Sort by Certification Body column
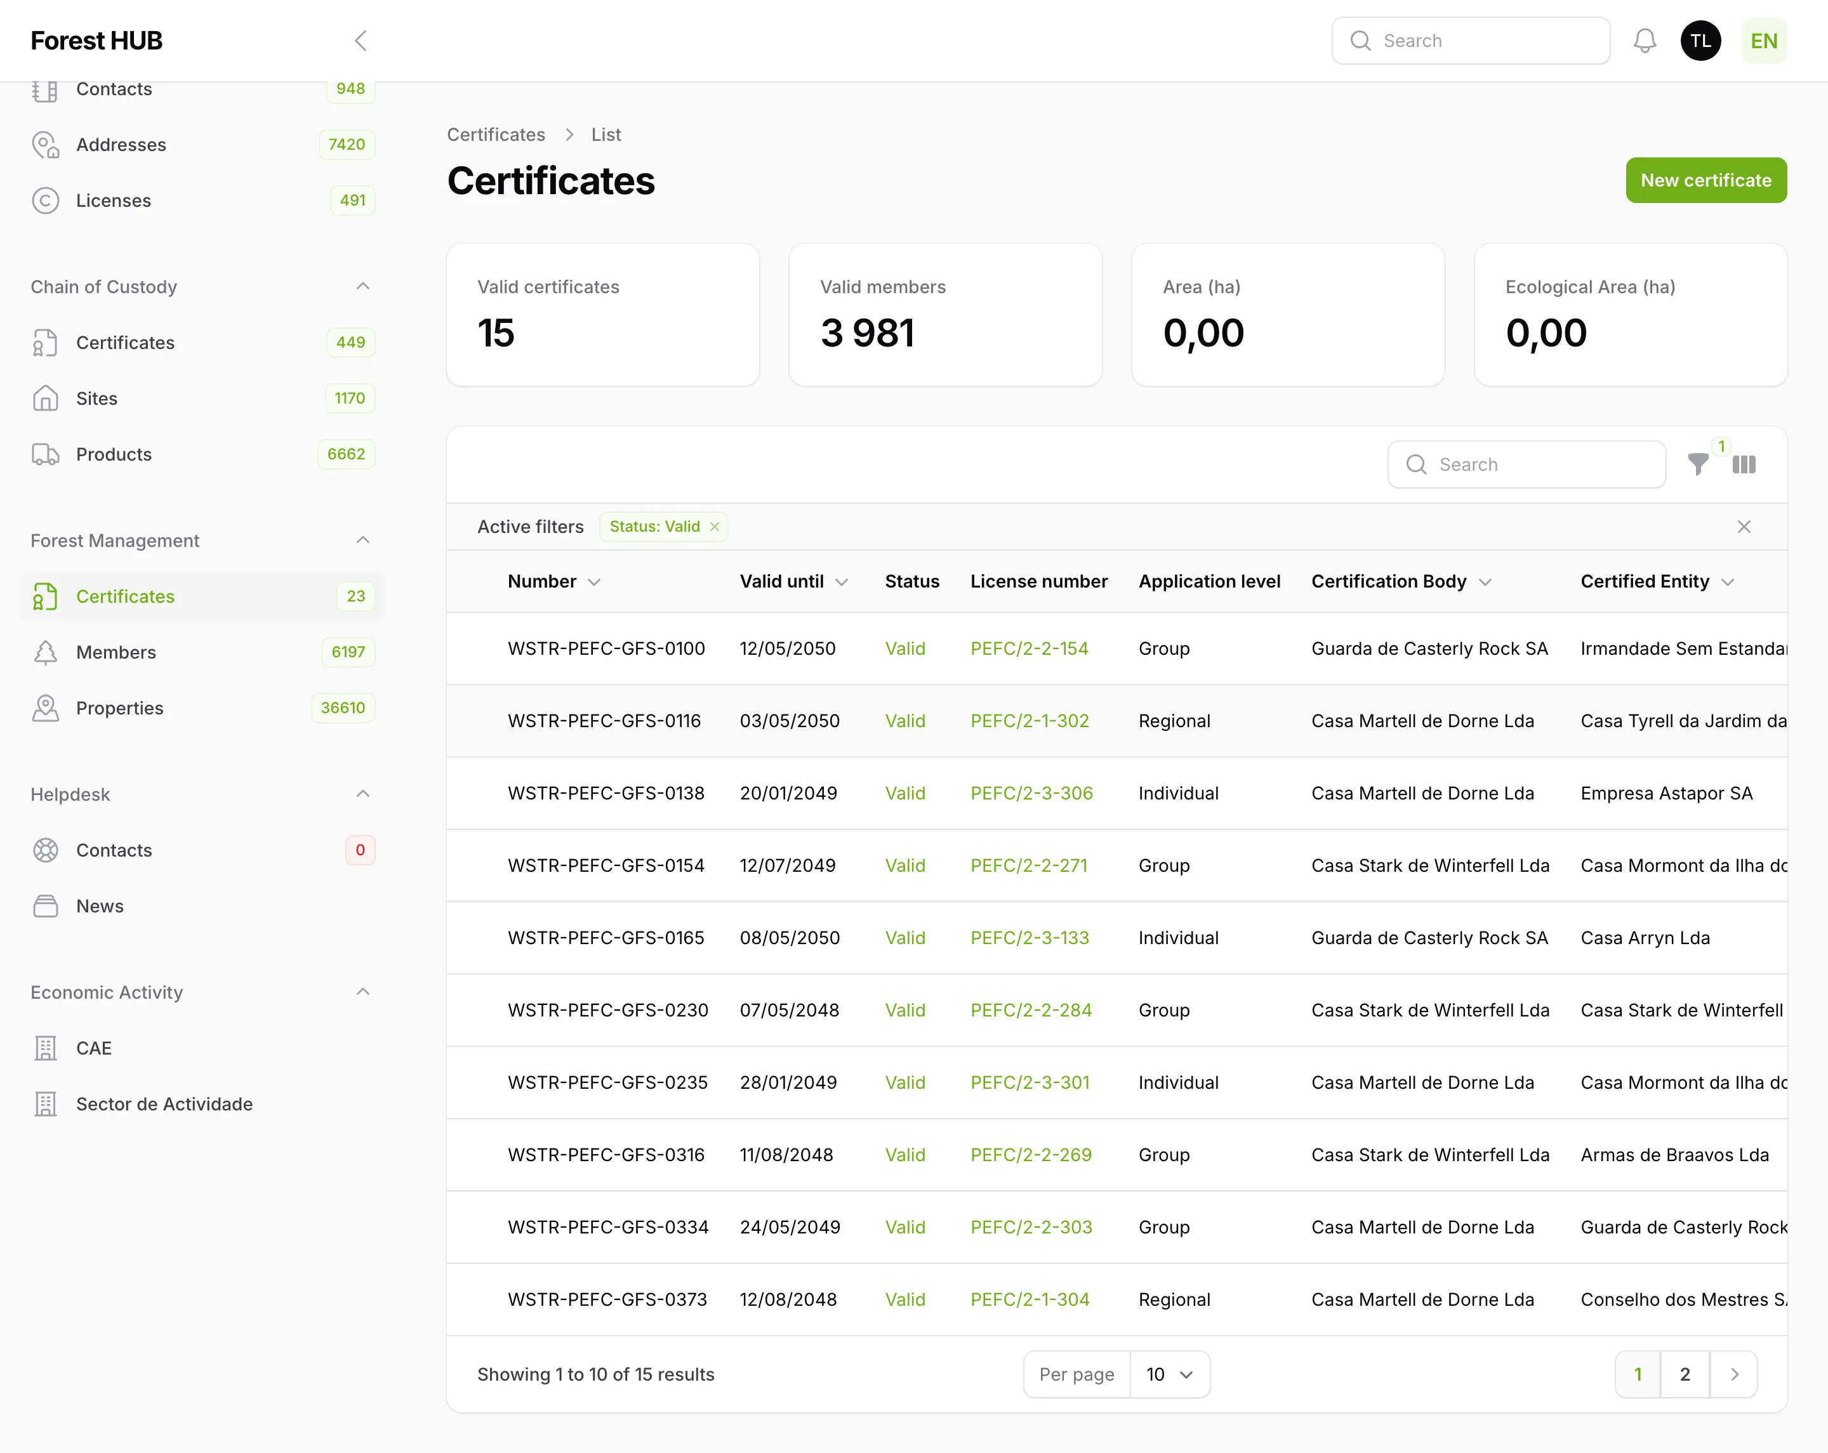This screenshot has width=1828, height=1453. point(1401,582)
